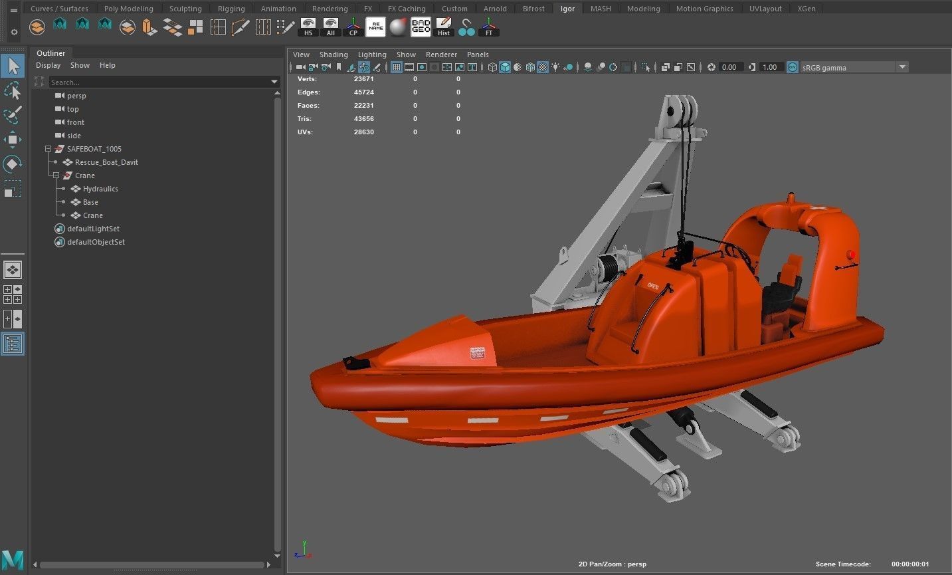Screen dimensions: 952x575
Task: Click the exposure icon beside 0.00
Action: [x=712, y=67]
